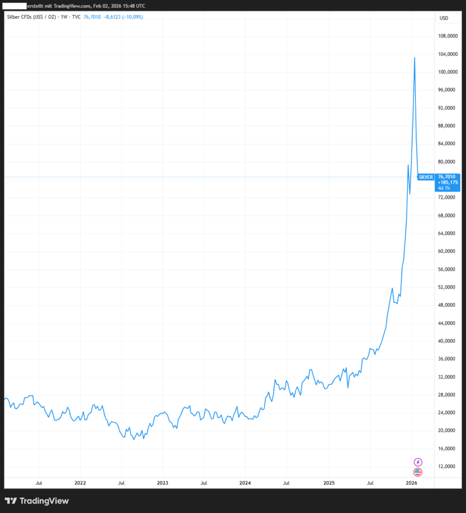The height and width of the screenshot is (513, 466).
Task: Click the blue SILVER series label
Action: [426, 177]
